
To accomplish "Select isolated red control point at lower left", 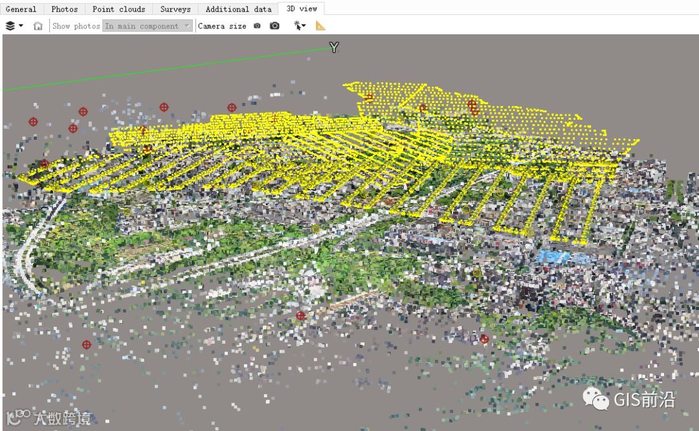I will point(87,344).
